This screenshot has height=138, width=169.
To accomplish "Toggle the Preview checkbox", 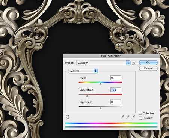I will (140, 118).
